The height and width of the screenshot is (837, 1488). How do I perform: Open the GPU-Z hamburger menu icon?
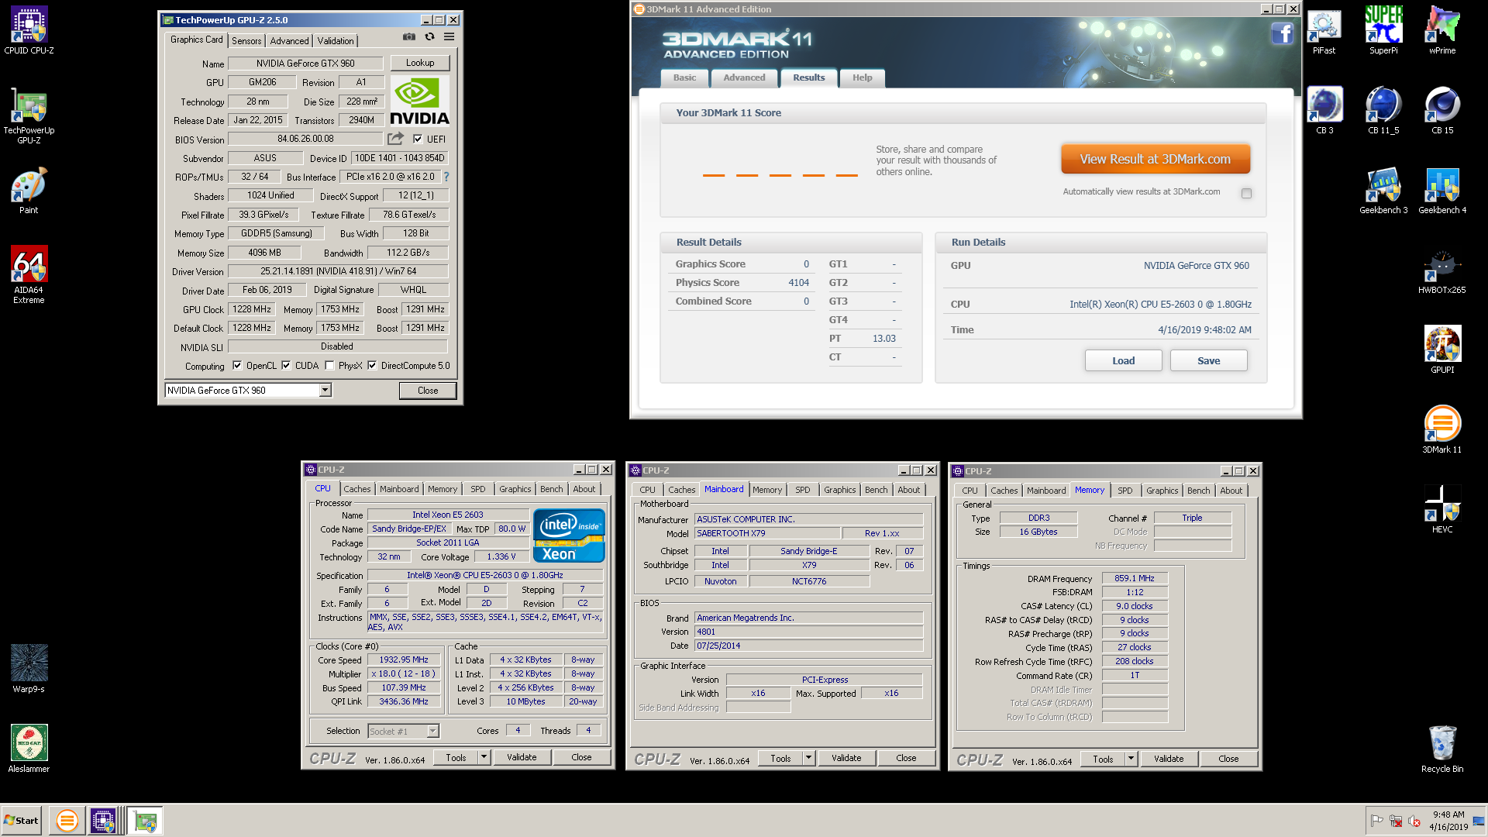tap(449, 36)
